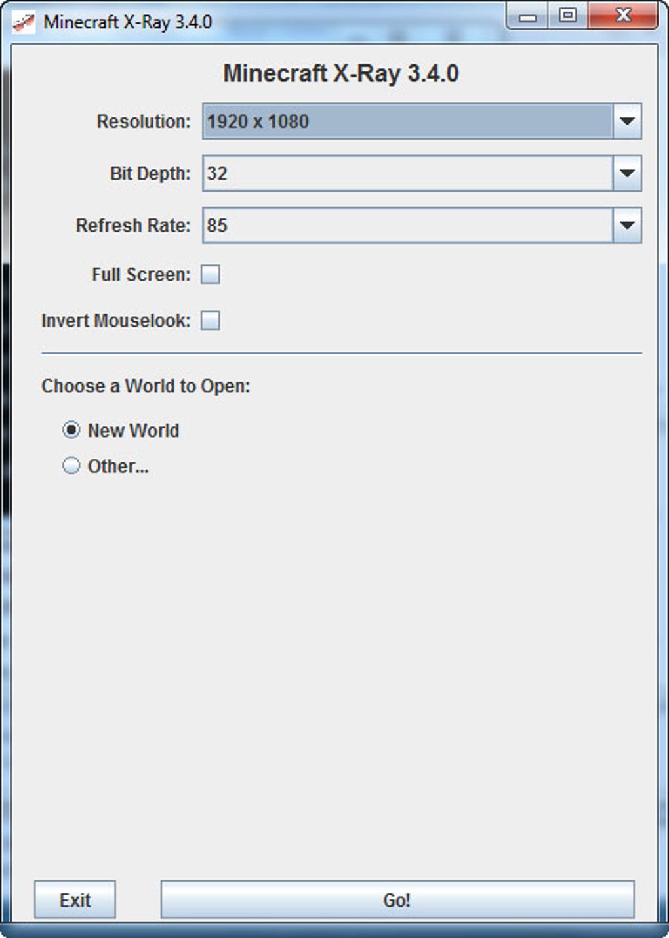Click the Refresh Rate field showing 85

pyautogui.click(x=422, y=225)
